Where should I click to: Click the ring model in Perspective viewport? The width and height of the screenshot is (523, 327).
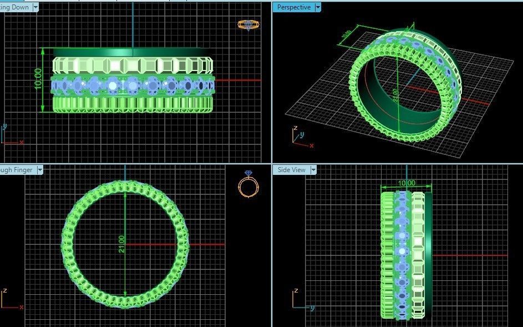pos(406,84)
